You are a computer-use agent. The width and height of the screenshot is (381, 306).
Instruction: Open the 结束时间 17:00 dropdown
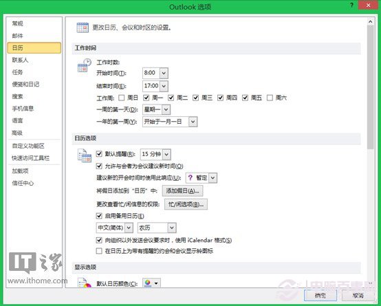[x=164, y=86]
